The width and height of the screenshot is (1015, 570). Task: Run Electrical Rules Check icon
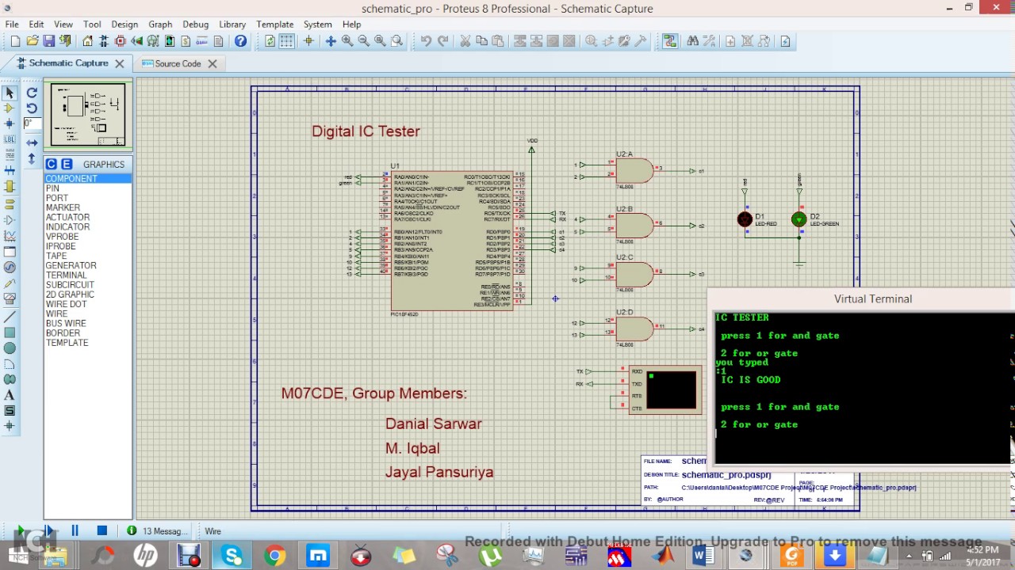[x=785, y=41]
